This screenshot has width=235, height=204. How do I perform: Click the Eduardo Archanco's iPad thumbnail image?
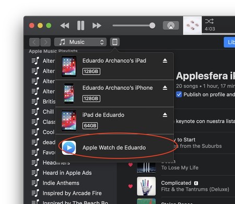click(69, 66)
